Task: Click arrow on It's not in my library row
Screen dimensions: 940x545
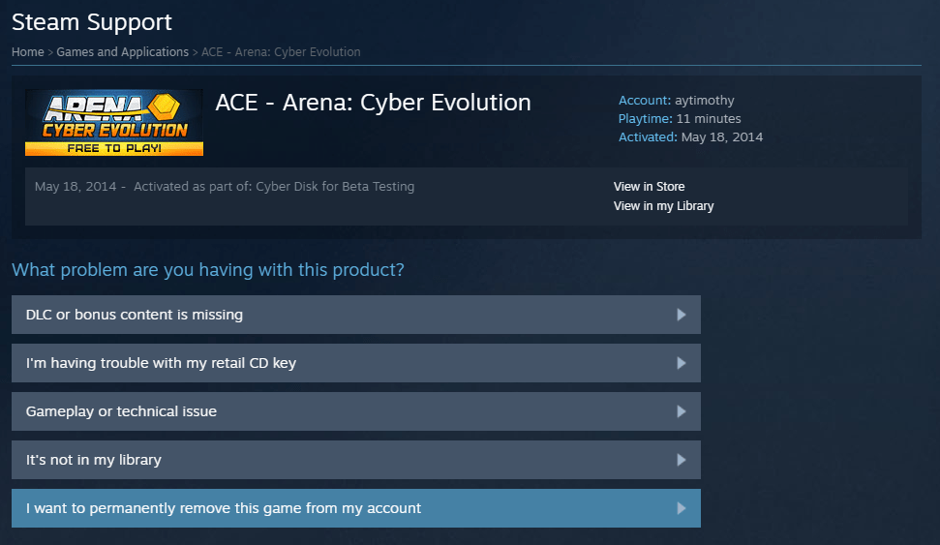Action: click(x=681, y=460)
